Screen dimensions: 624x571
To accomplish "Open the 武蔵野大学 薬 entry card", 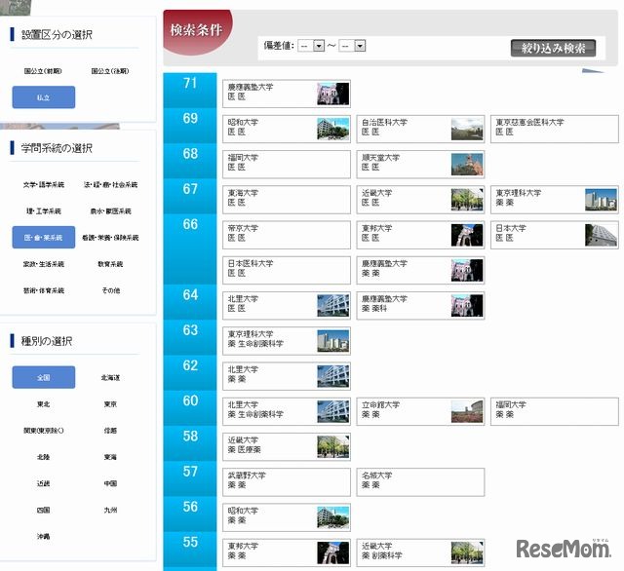I will click(x=286, y=481).
